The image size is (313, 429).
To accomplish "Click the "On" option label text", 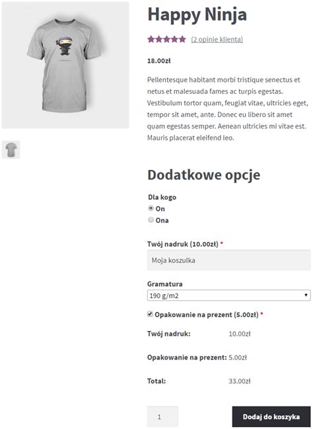I will coord(160,209).
